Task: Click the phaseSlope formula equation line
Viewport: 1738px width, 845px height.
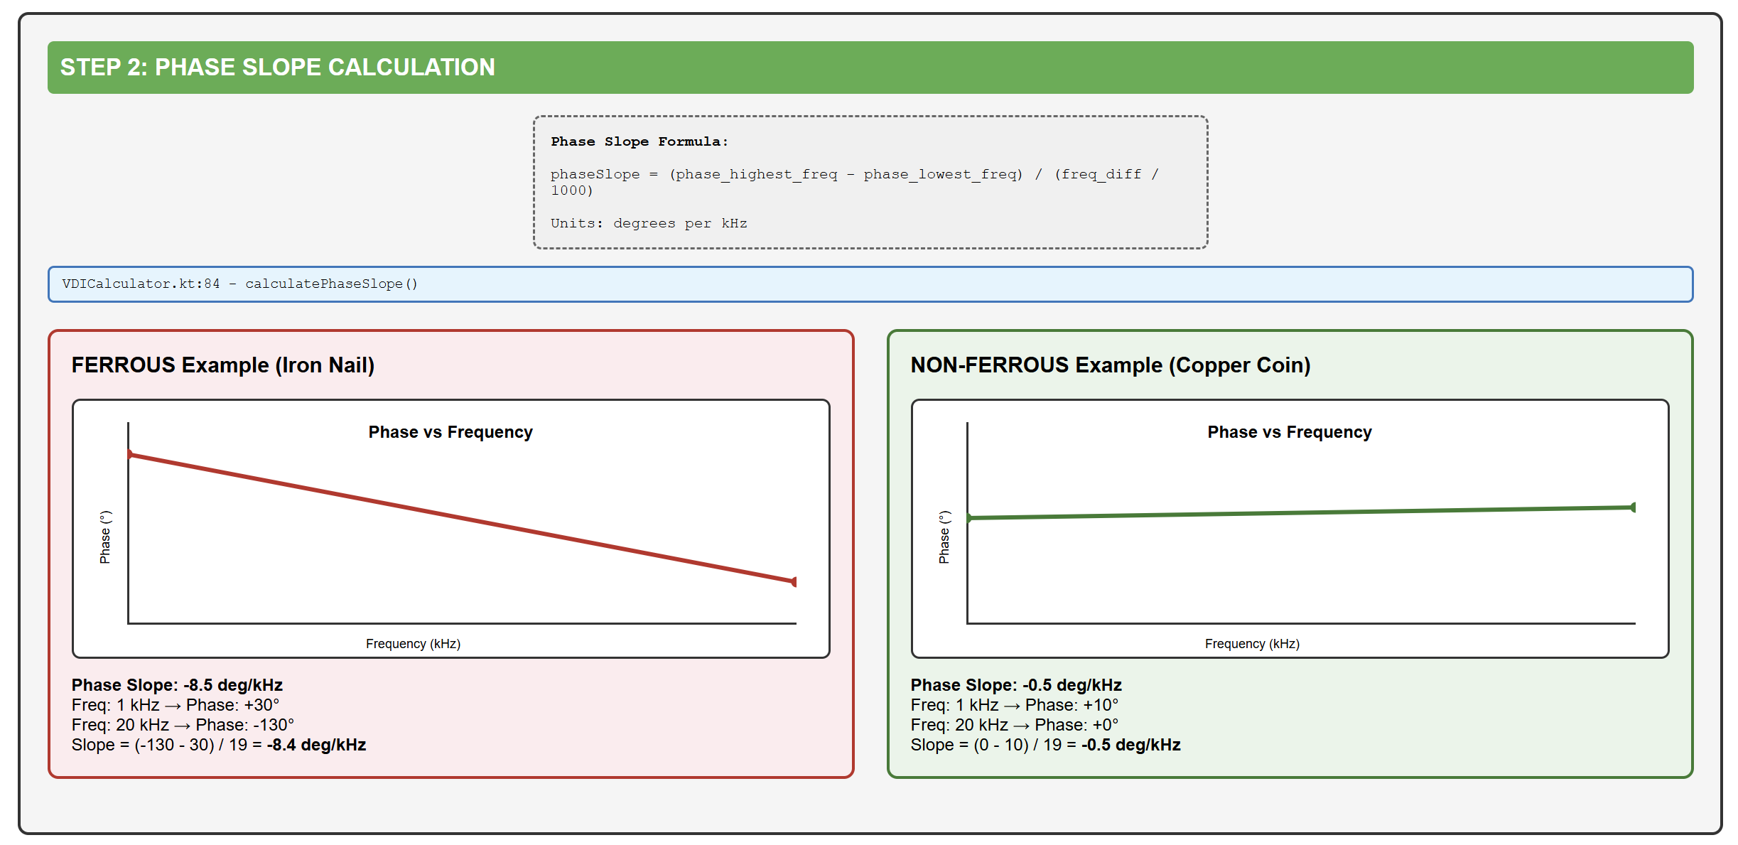Action: [853, 175]
